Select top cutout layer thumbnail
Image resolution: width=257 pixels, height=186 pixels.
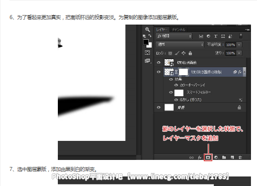point(169,63)
